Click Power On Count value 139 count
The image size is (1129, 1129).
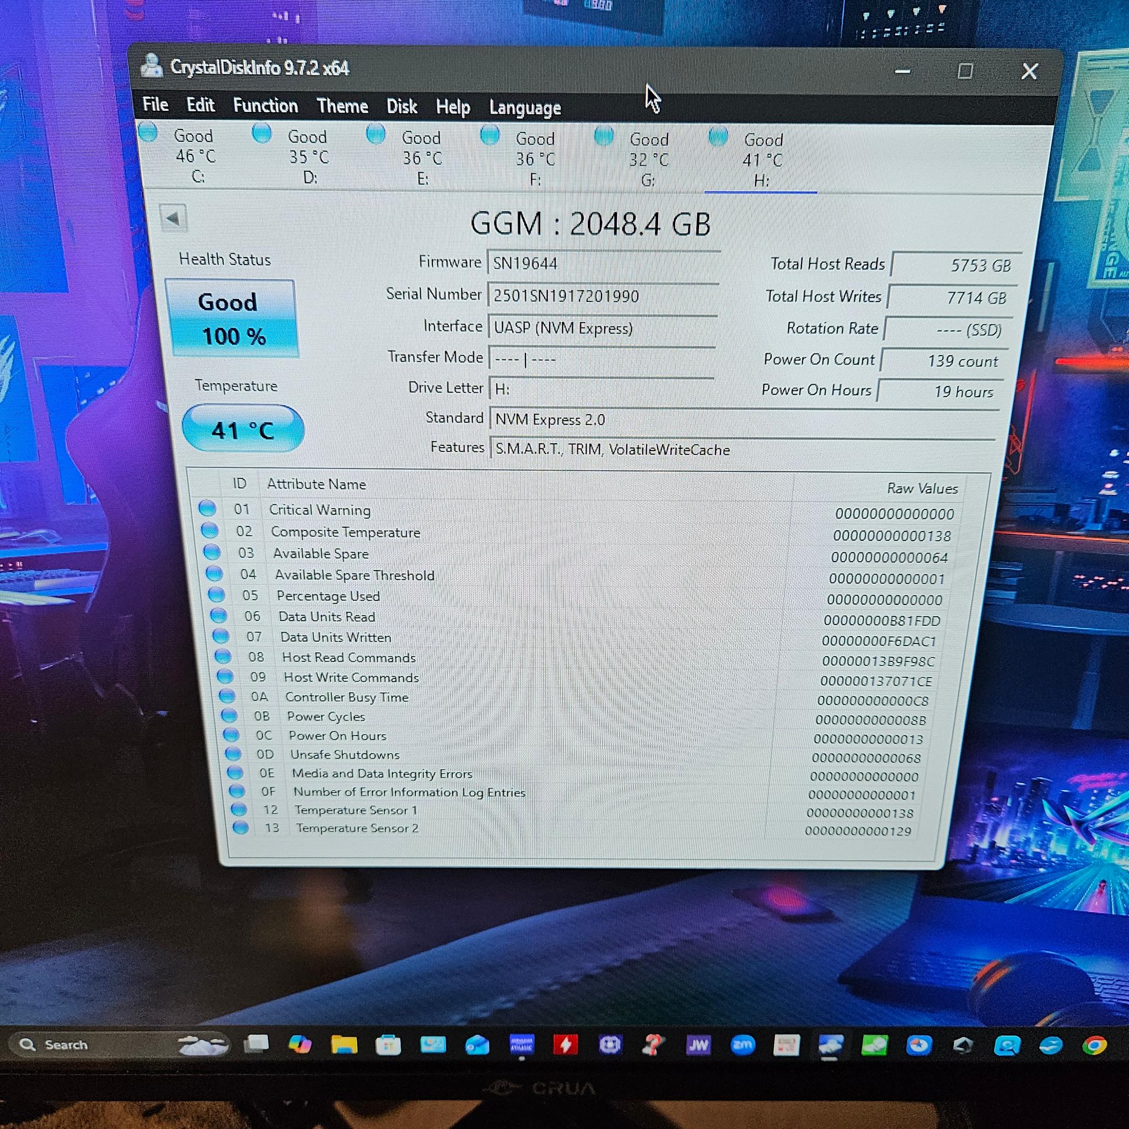pyautogui.click(x=945, y=361)
